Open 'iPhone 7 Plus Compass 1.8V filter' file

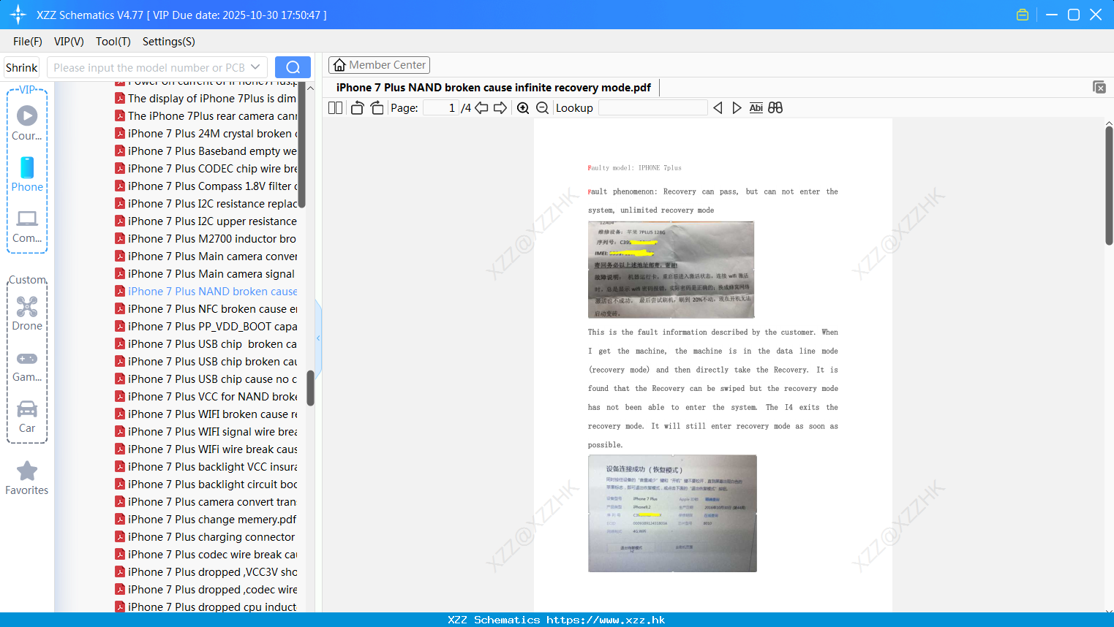tap(206, 186)
